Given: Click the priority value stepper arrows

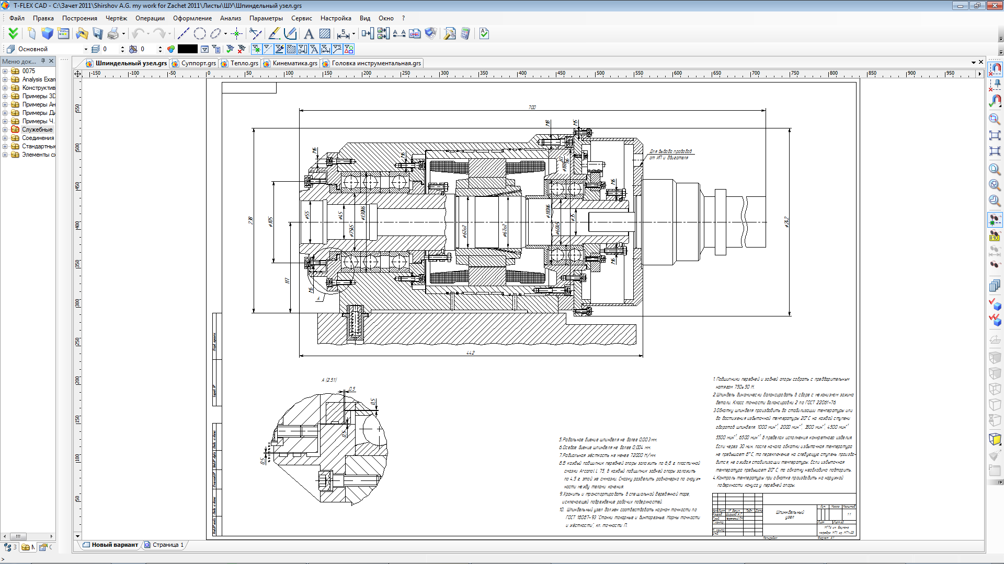Looking at the screenshot, I should 160,49.
